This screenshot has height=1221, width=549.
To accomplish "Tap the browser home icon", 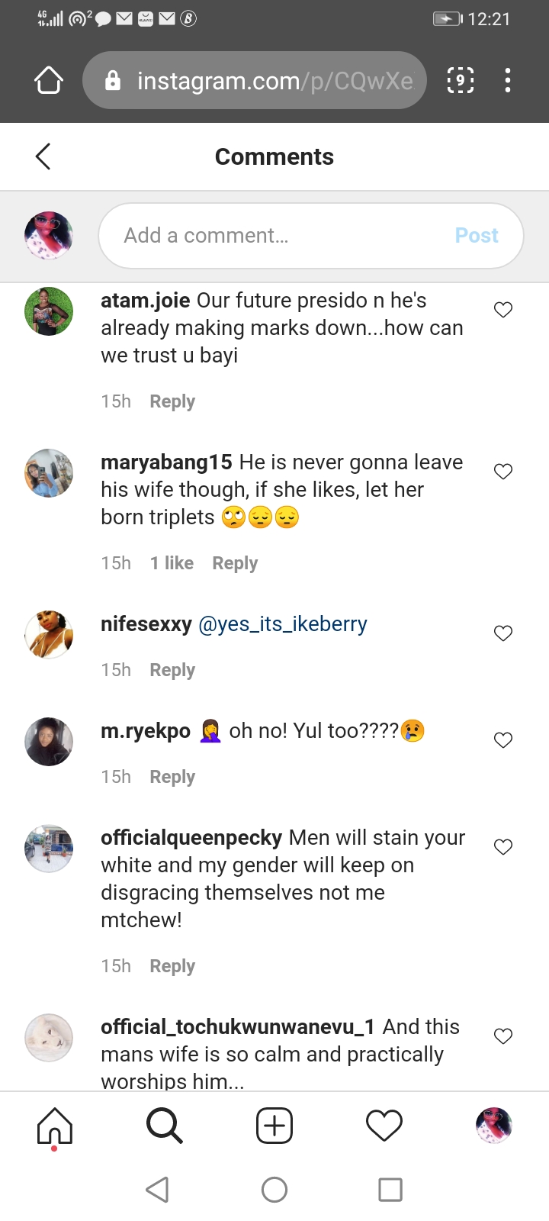I will point(49,80).
